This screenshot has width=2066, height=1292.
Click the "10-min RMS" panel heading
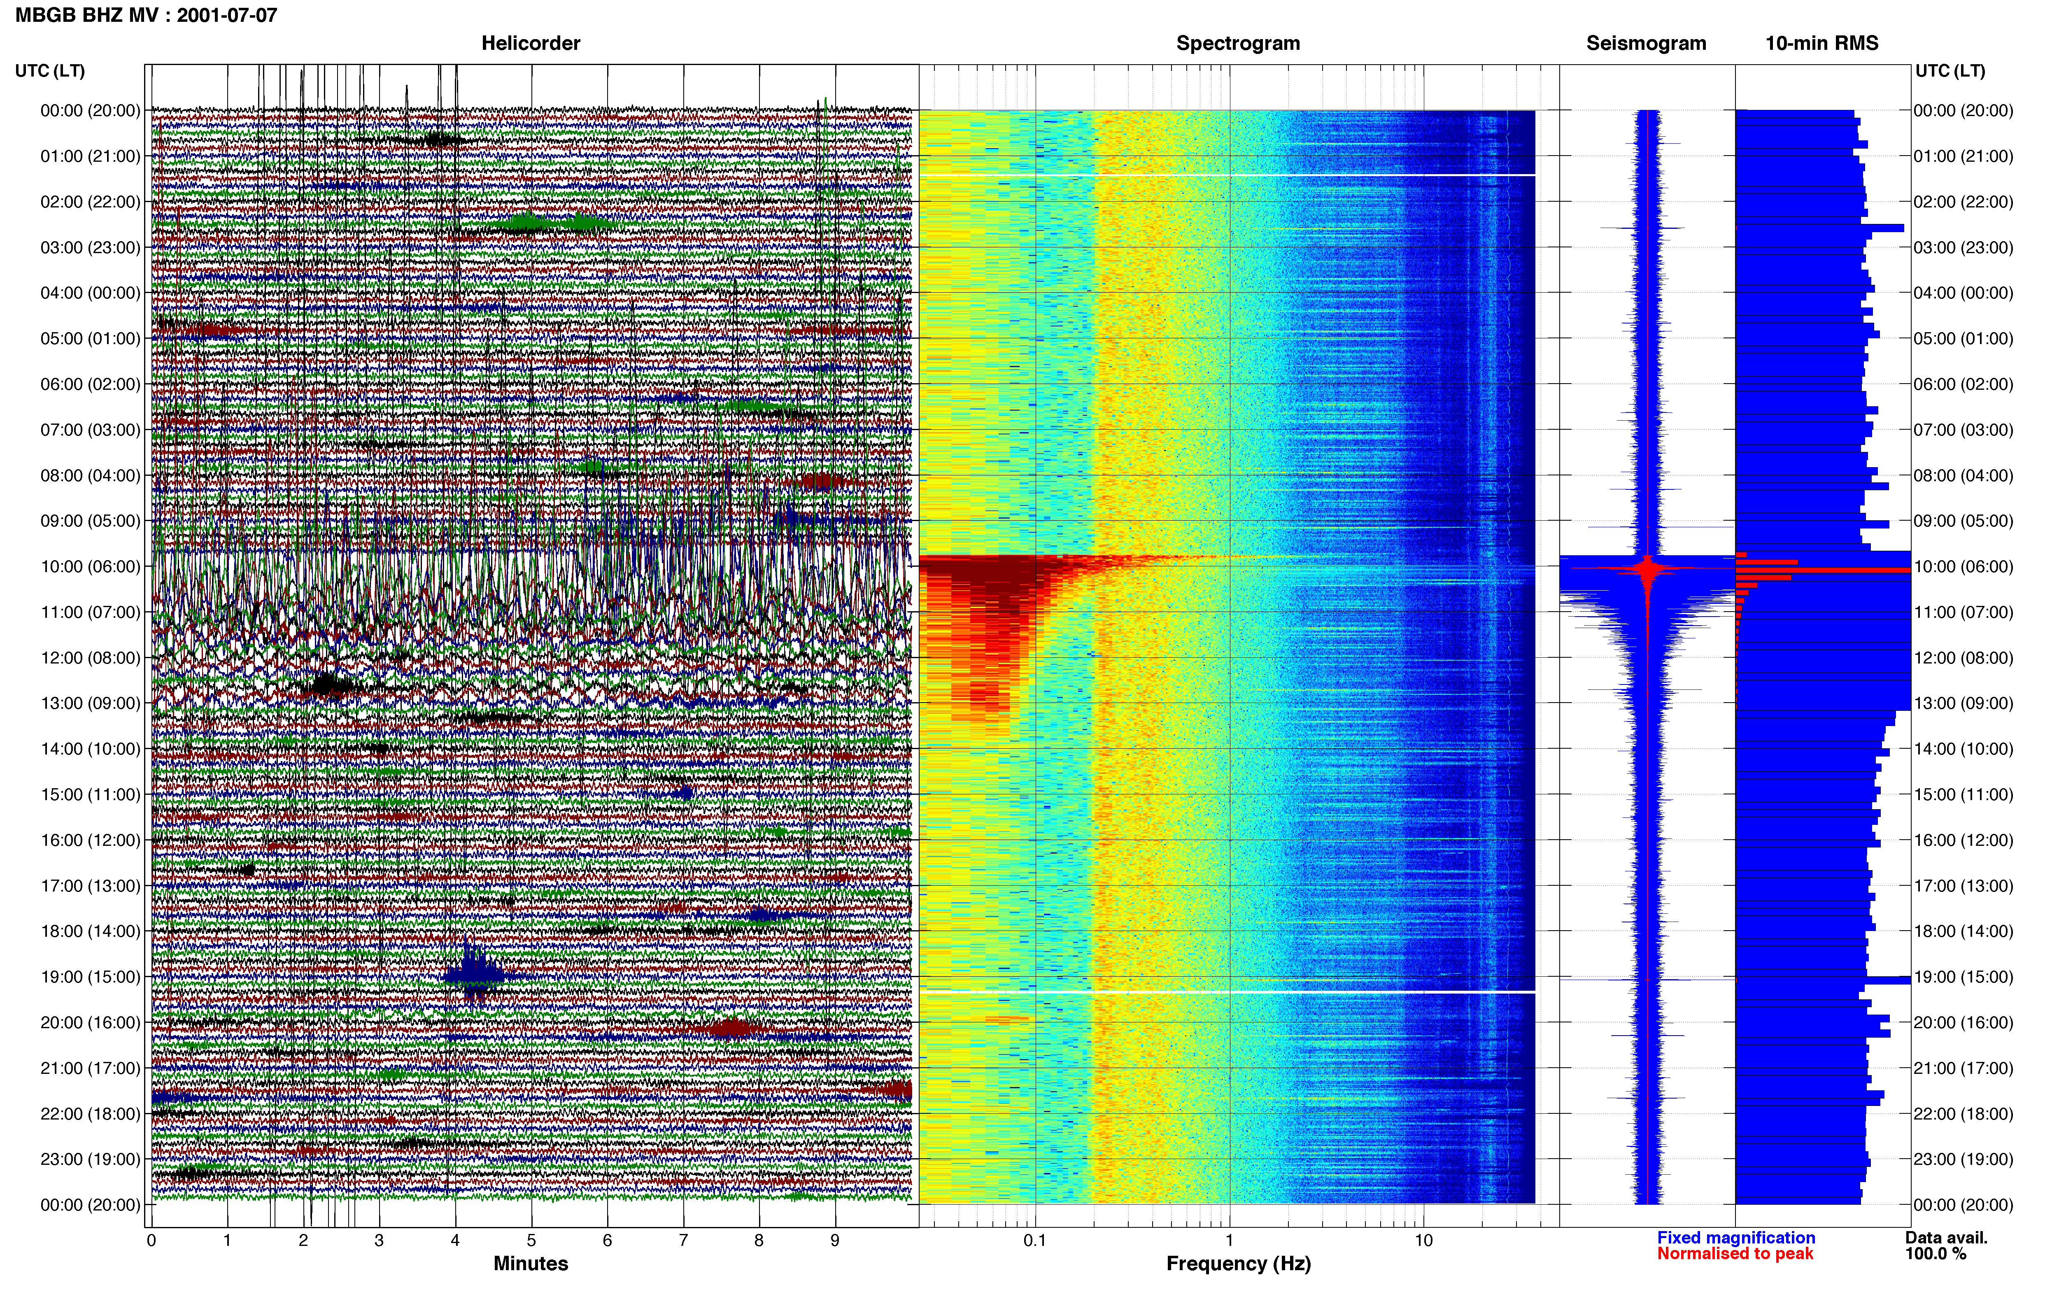[1821, 44]
